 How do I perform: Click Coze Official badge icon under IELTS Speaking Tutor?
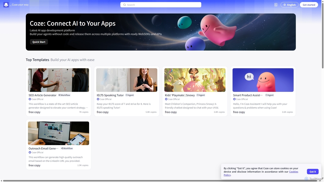(98, 99)
